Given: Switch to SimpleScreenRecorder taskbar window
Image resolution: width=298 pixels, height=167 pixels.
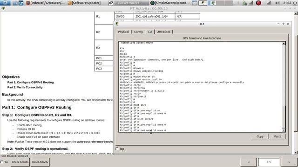Looking at the screenshot, I should 170,3.
